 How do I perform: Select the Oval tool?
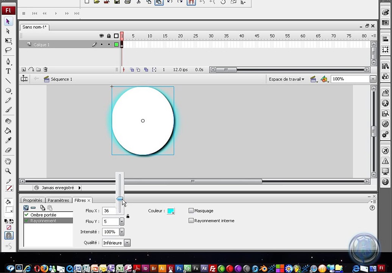[8, 91]
